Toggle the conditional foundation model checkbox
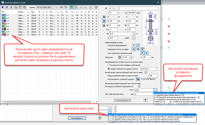205x125 pixels. coord(139,86)
